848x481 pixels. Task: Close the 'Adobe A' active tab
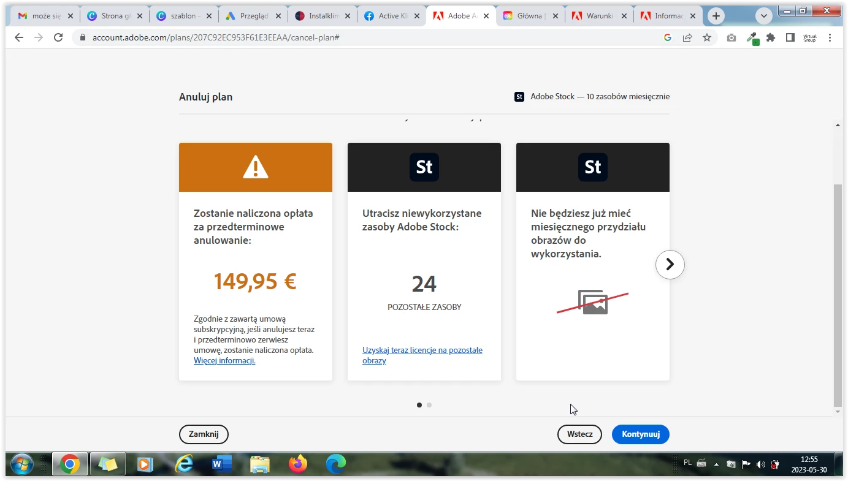[x=486, y=17]
